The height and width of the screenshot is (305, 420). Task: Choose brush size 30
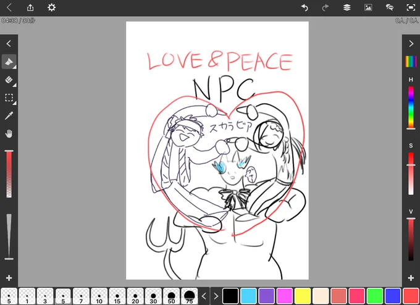[x=153, y=296]
